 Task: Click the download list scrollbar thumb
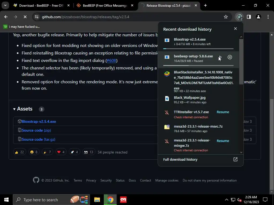coord(241,61)
